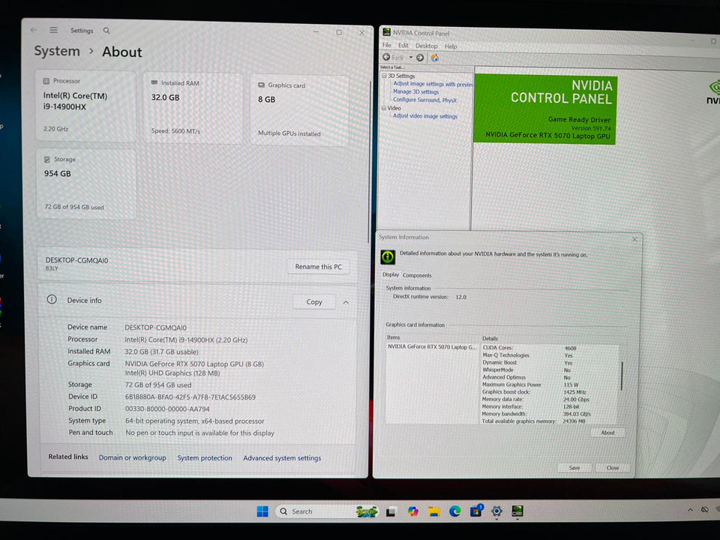Click the graphics card details list scrollbar
Viewport: 720px width, 540px height.
622,376
